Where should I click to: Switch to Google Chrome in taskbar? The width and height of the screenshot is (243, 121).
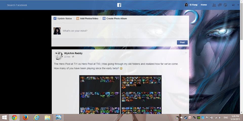pyautogui.click(x=14, y=118)
